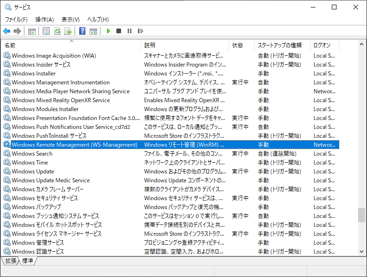Sort by スタートアップの種類 column header
The width and height of the screenshot is (367, 277).
point(282,45)
